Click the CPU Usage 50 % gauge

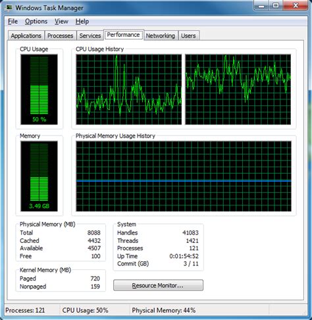(x=39, y=90)
